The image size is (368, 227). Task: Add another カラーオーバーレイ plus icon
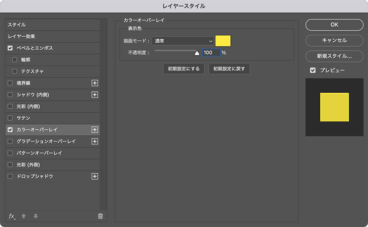pyautogui.click(x=94, y=130)
